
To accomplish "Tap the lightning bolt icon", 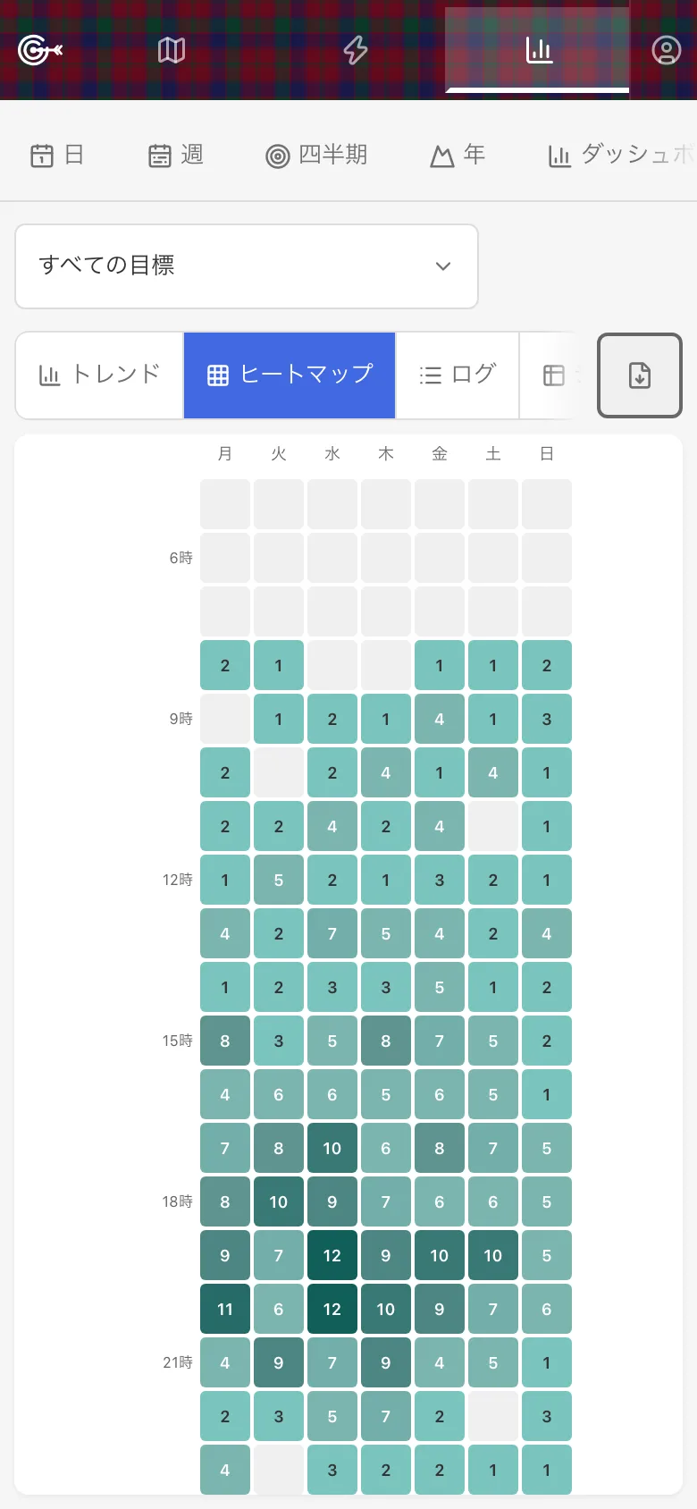I will [356, 50].
